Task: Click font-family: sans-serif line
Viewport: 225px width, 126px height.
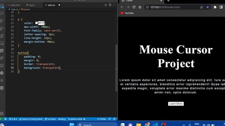Action: tap(42, 30)
